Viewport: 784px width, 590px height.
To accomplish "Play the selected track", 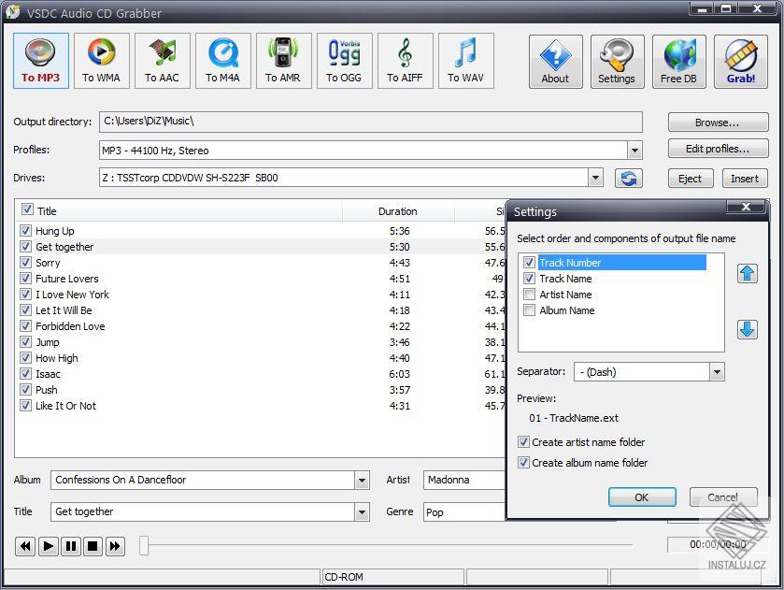I will pos(48,546).
